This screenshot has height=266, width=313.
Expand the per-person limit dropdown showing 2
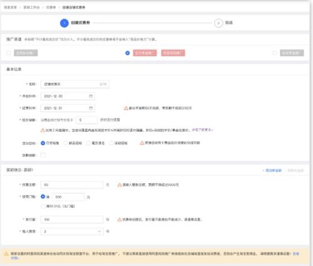tap(72, 231)
